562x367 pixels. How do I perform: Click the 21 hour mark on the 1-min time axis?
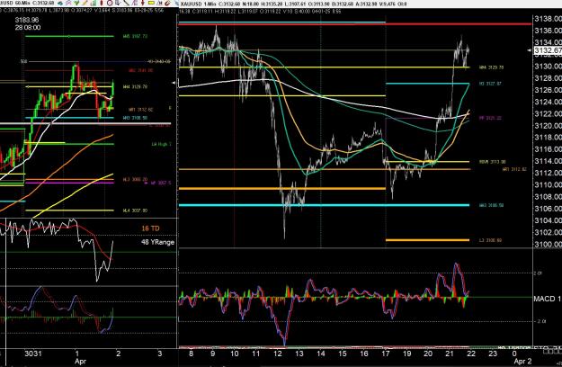450,354
